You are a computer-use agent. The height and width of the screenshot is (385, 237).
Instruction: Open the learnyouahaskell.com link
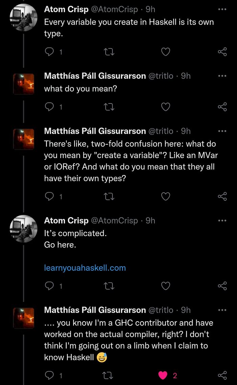[84, 268]
